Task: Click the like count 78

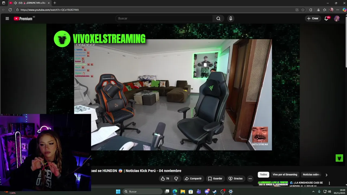Action: click(168, 178)
